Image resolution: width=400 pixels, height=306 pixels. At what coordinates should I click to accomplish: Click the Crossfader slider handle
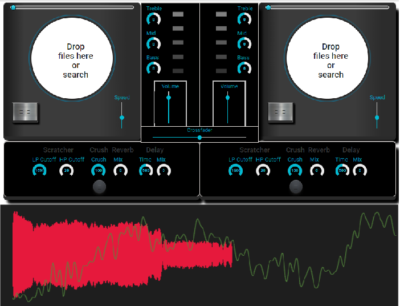[199, 138]
